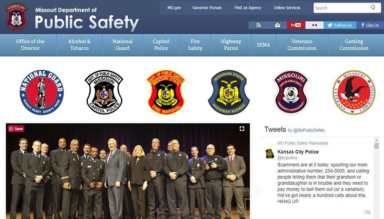Viewport: 384px width, 219px height.
Task: Click the National Guard emblem
Action: (42, 92)
